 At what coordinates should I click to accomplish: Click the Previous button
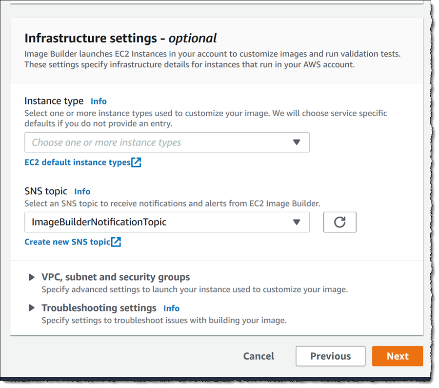[x=330, y=356]
